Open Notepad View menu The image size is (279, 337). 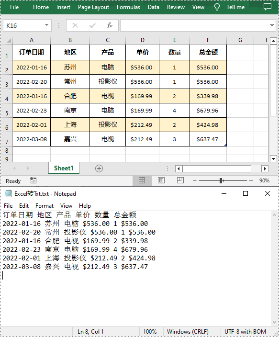click(66, 206)
